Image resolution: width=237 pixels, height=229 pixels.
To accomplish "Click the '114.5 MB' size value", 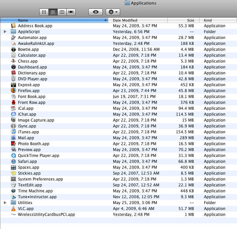I will tap(185, 114).
